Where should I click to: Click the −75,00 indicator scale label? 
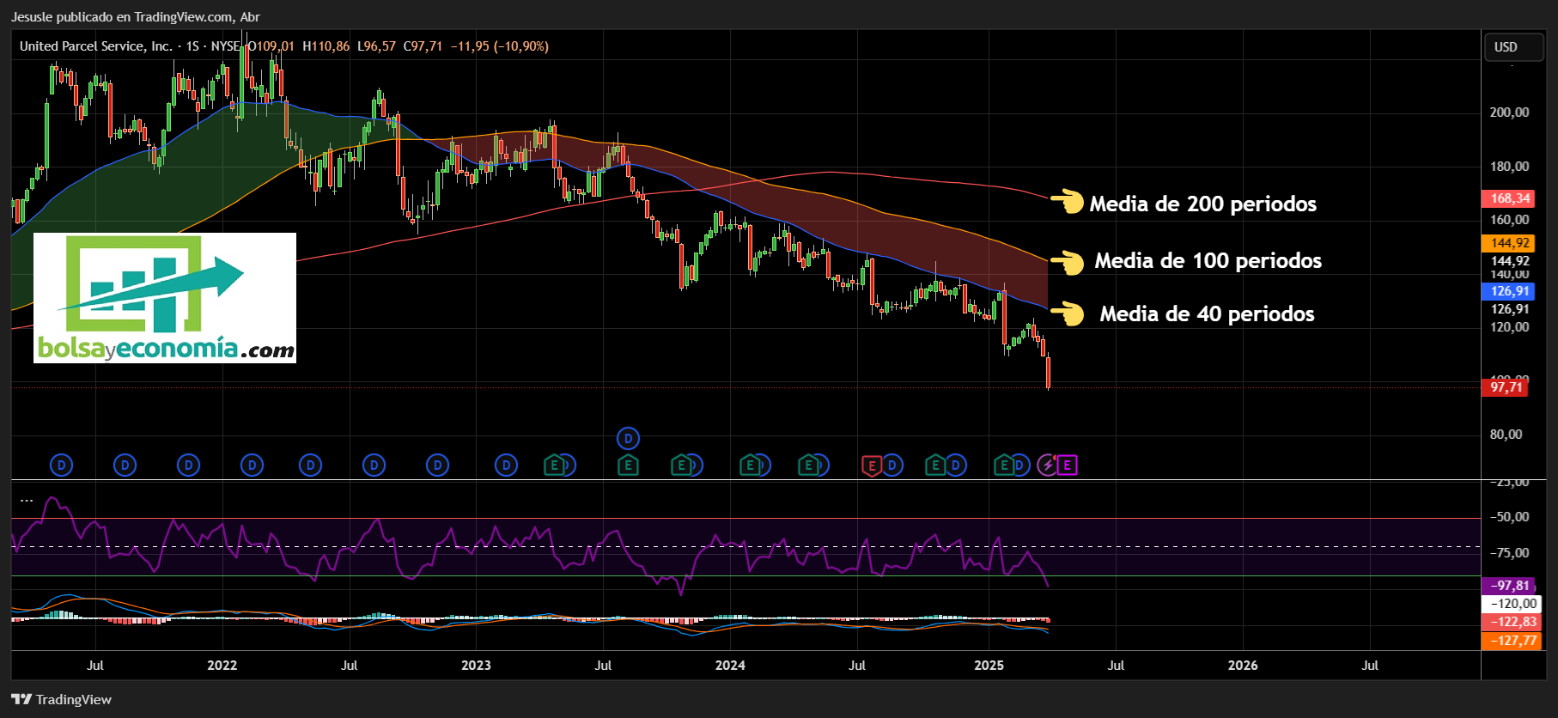[x=1509, y=553]
